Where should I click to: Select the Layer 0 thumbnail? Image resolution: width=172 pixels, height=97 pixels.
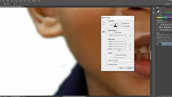tap(160, 44)
